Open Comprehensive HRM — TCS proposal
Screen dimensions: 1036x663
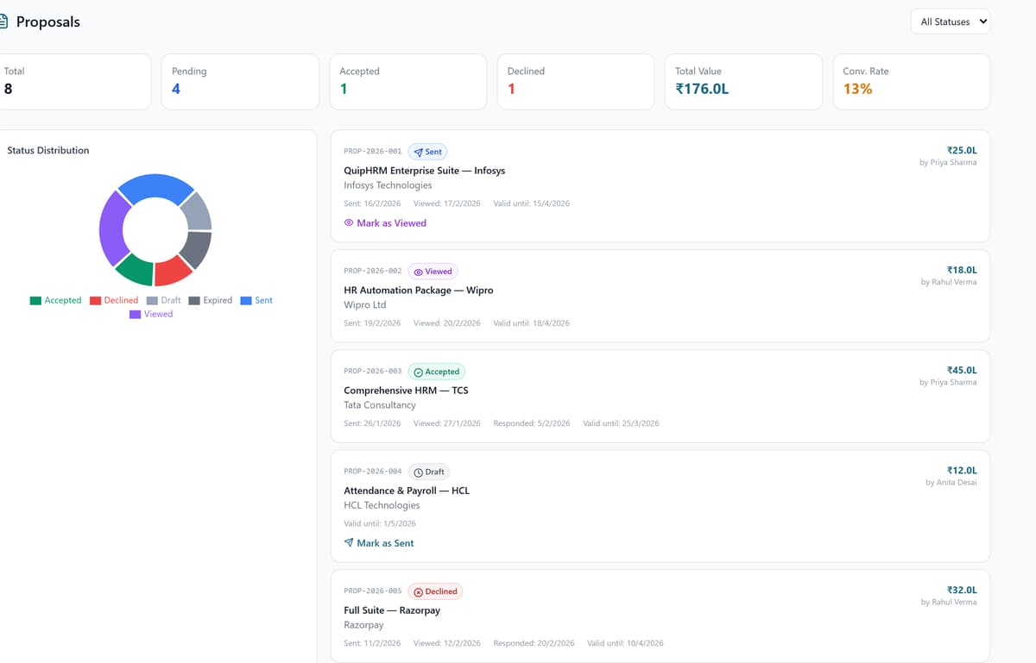406,391
